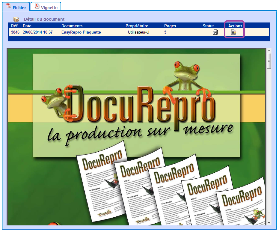
Task: Click the Détail du document box icon
Action: (16, 19)
